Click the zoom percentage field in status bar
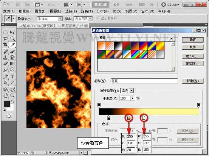 pos(23,153)
